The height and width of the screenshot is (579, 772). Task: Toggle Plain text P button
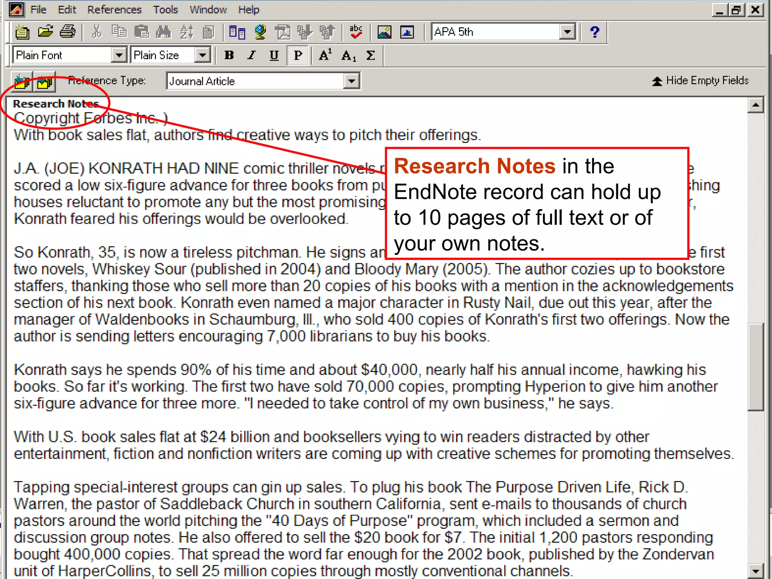coord(298,55)
